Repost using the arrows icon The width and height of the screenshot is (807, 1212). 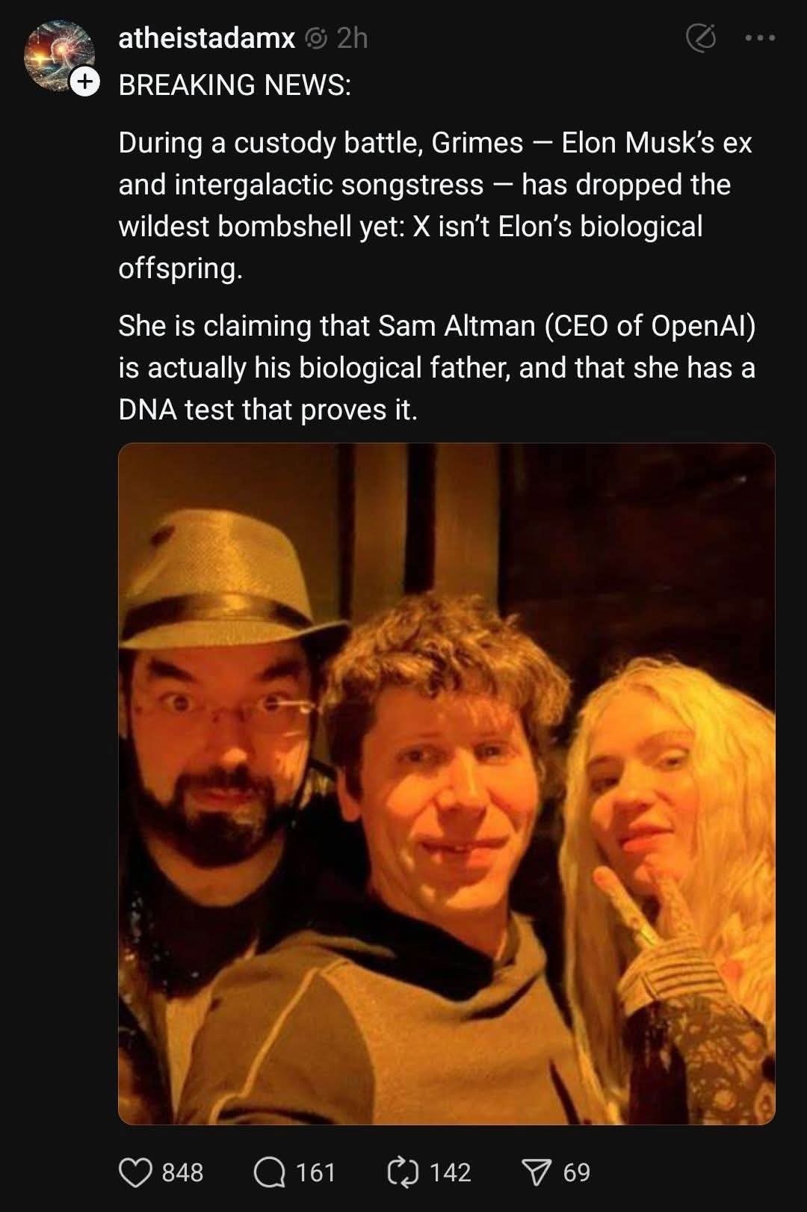(403, 1172)
